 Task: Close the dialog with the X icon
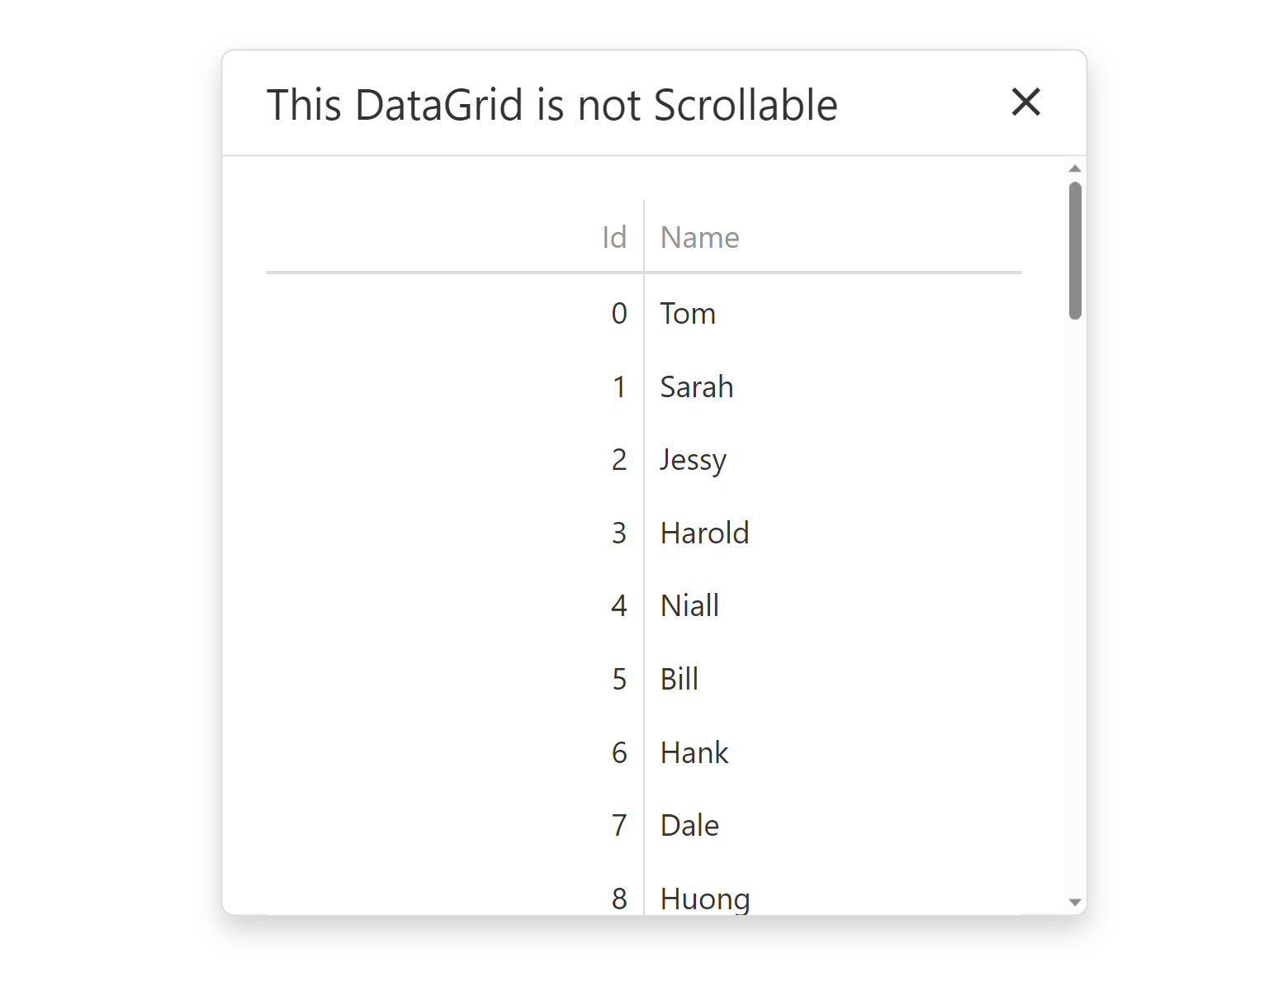pos(1025,102)
